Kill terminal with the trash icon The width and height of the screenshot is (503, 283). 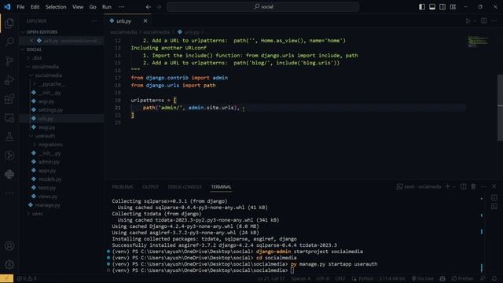pyautogui.click(x=473, y=186)
